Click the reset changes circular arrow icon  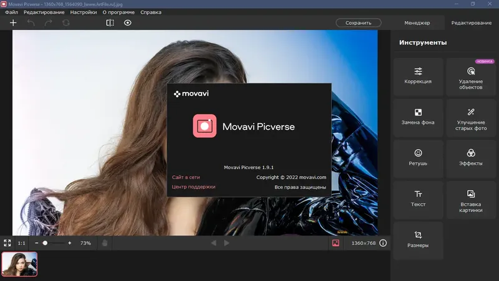tap(66, 23)
